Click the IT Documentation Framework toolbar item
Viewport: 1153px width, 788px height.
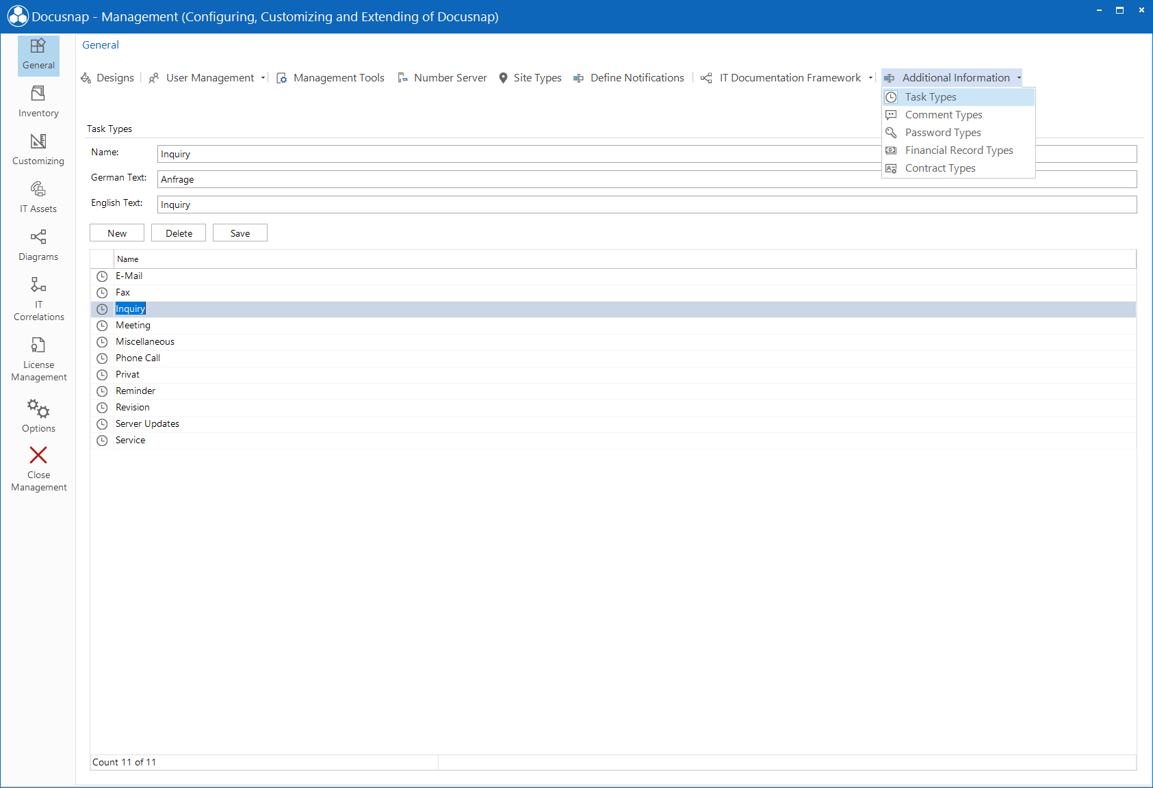pos(781,78)
